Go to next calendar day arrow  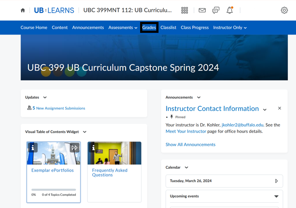[276, 181]
